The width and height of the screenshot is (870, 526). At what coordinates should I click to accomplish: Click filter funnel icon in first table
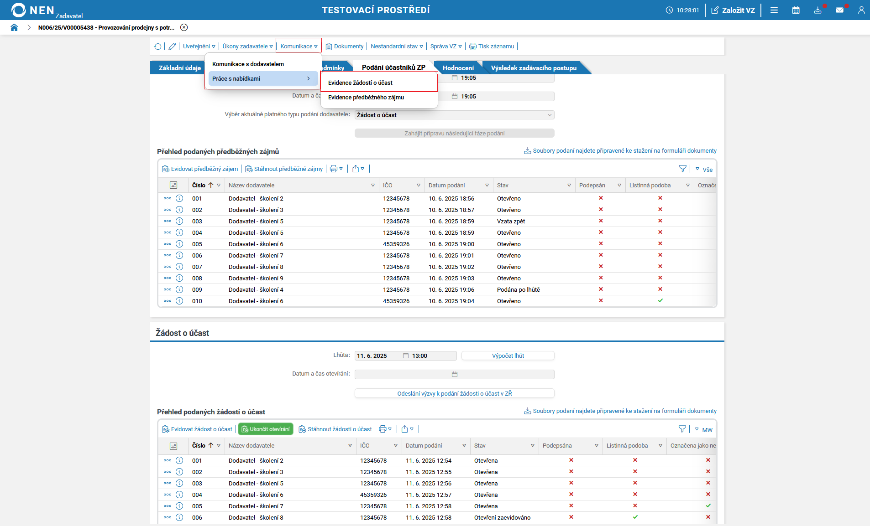pyautogui.click(x=682, y=169)
